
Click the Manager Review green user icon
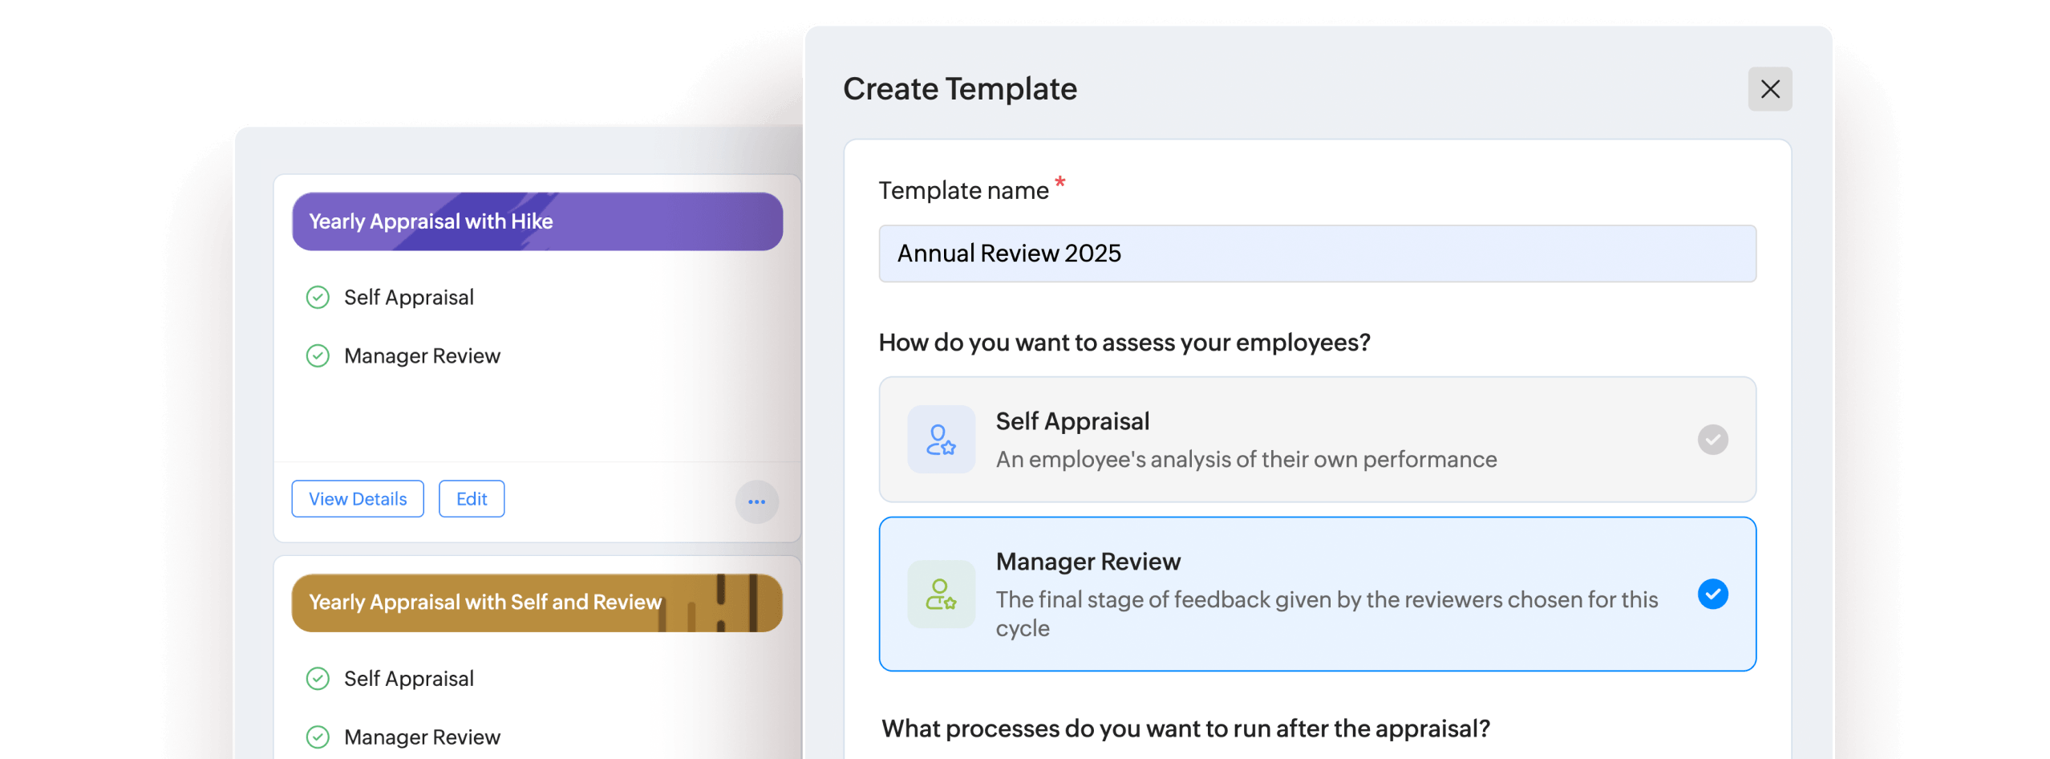point(941,595)
